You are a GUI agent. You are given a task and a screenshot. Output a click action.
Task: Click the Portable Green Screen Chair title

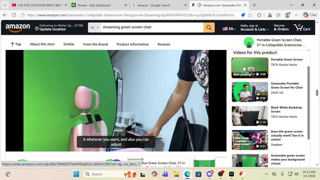(x=281, y=42)
